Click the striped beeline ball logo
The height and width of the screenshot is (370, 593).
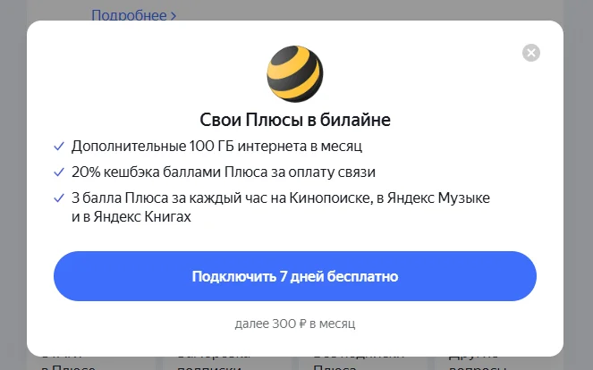(x=295, y=73)
